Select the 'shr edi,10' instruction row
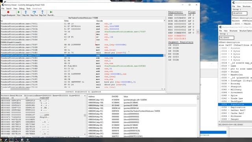Screen dimensions: 252x142 (x=82, y=24)
